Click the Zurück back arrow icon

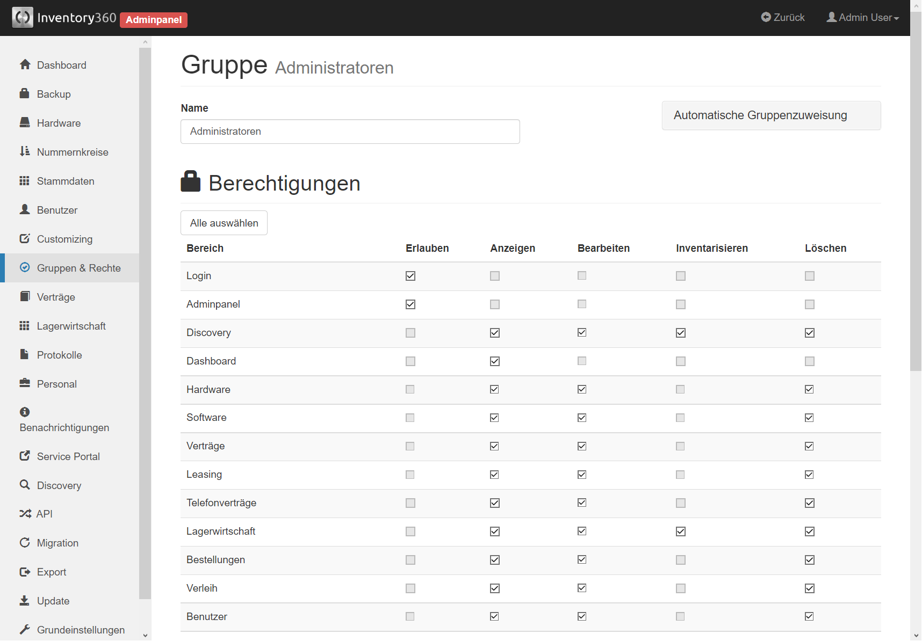pos(766,17)
